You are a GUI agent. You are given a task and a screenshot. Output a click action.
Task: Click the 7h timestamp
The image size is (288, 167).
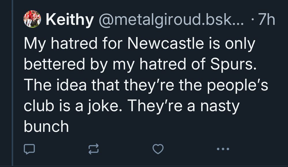click(x=267, y=20)
